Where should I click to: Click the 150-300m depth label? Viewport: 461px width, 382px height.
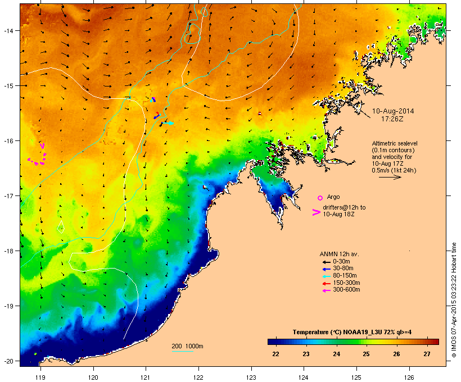point(346,283)
